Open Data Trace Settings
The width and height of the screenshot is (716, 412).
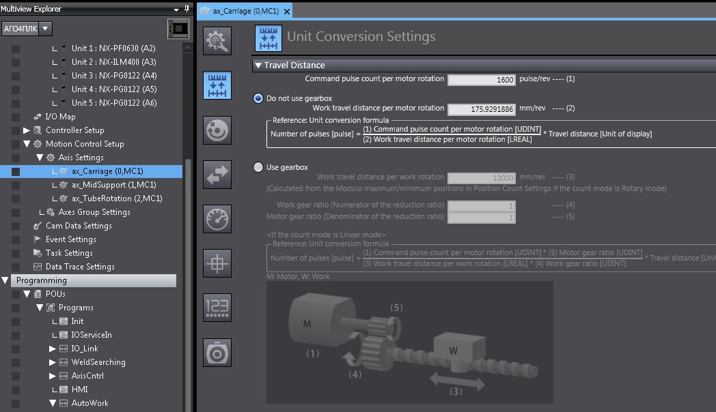[80, 267]
